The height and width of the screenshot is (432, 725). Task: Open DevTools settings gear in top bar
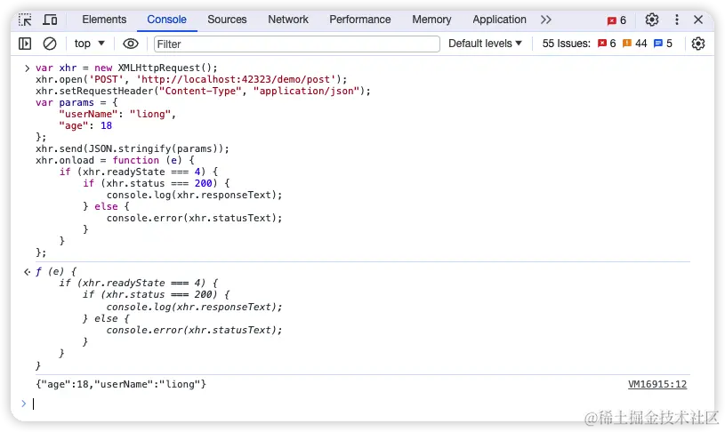652,20
